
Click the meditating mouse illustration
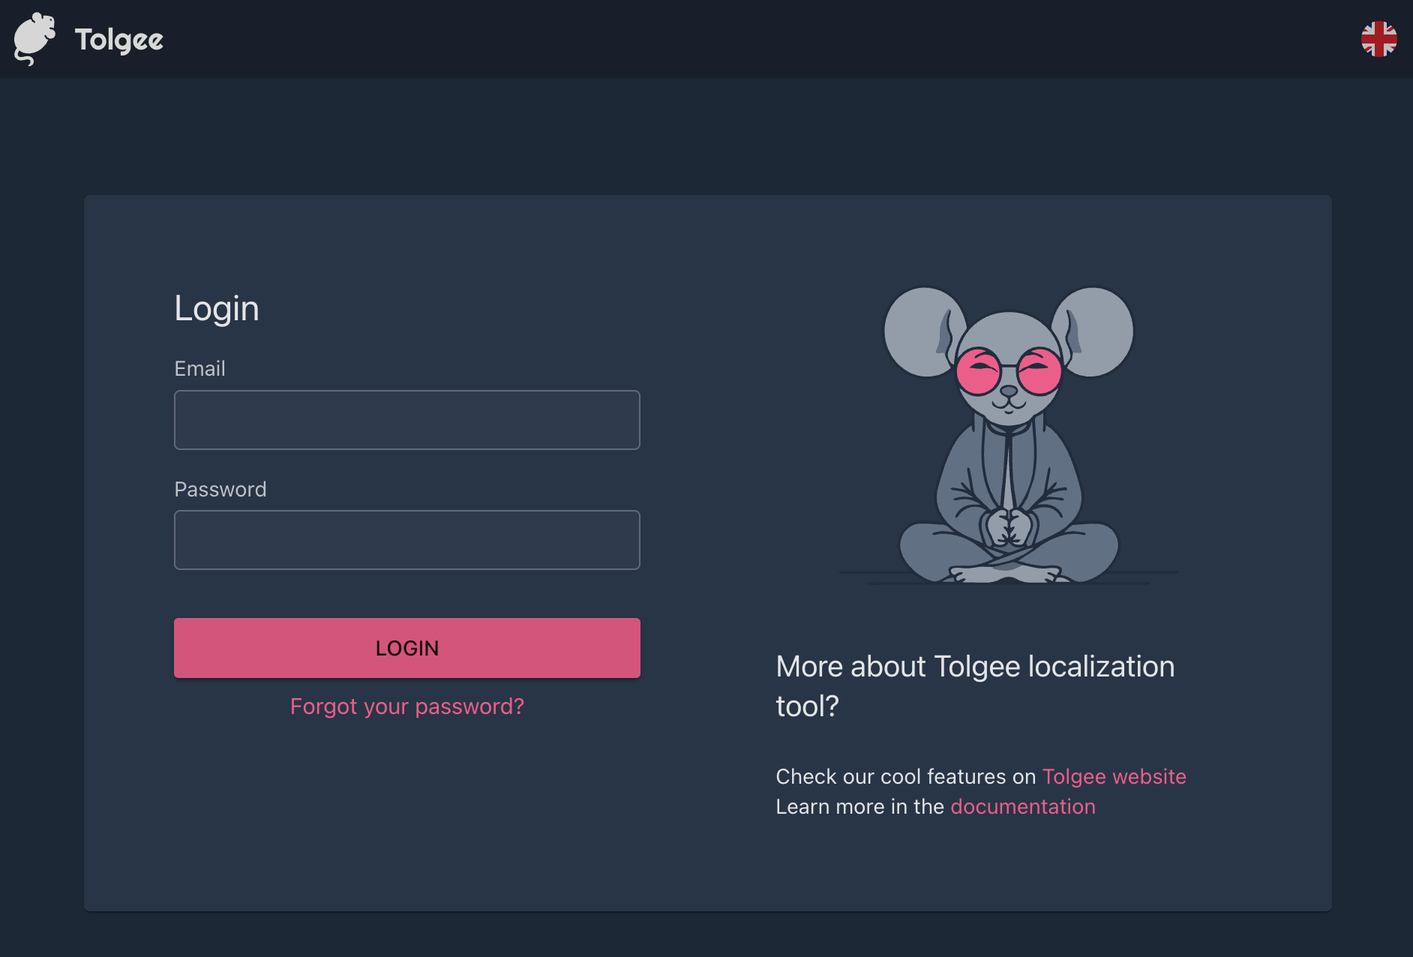coord(1009,435)
